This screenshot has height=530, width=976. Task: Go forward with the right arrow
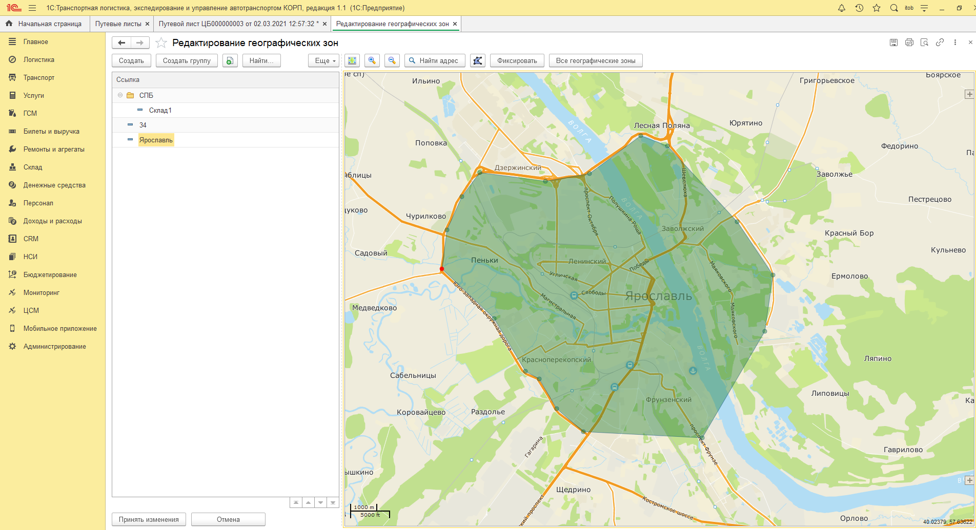(x=140, y=43)
